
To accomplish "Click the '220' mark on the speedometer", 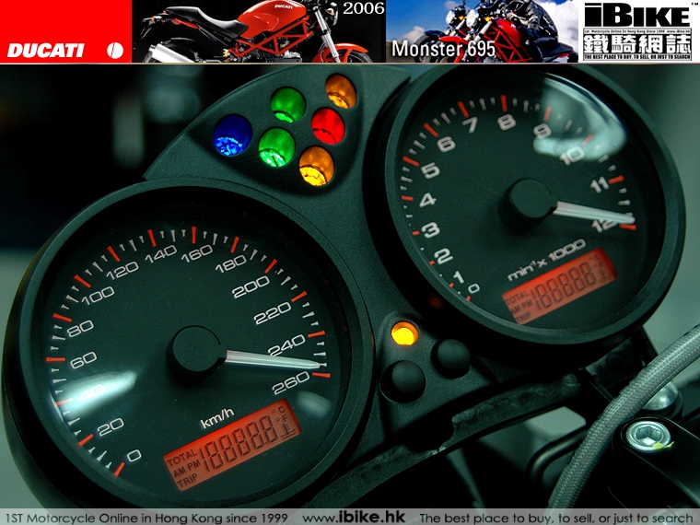I will click(x=272, y=313).
